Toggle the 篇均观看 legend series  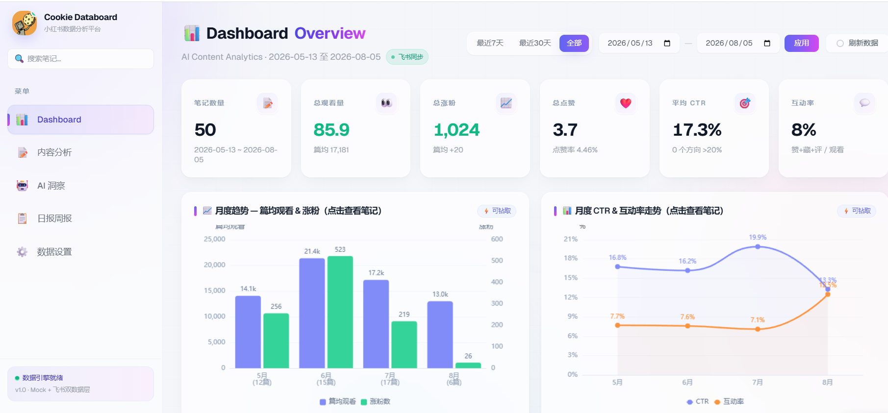(x=338, y=402)
